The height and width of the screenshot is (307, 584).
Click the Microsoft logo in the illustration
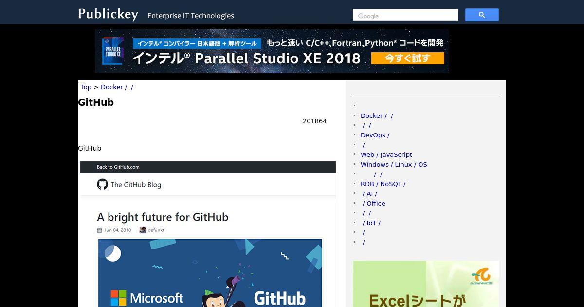(147, 297)
